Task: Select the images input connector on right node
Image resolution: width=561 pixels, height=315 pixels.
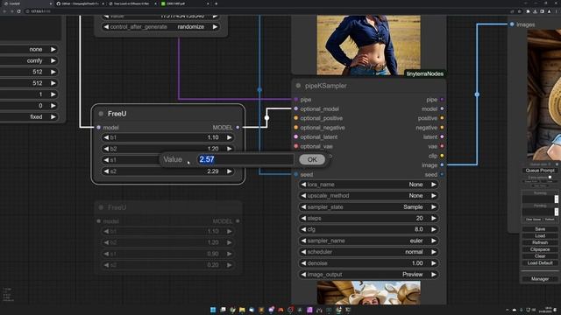Action: 512,24
